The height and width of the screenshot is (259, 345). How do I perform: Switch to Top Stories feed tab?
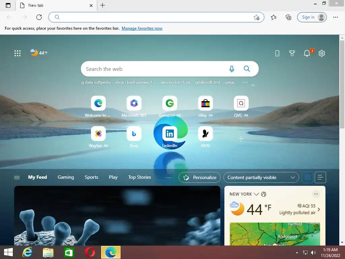pyautogui.click(x=139, y=177)
